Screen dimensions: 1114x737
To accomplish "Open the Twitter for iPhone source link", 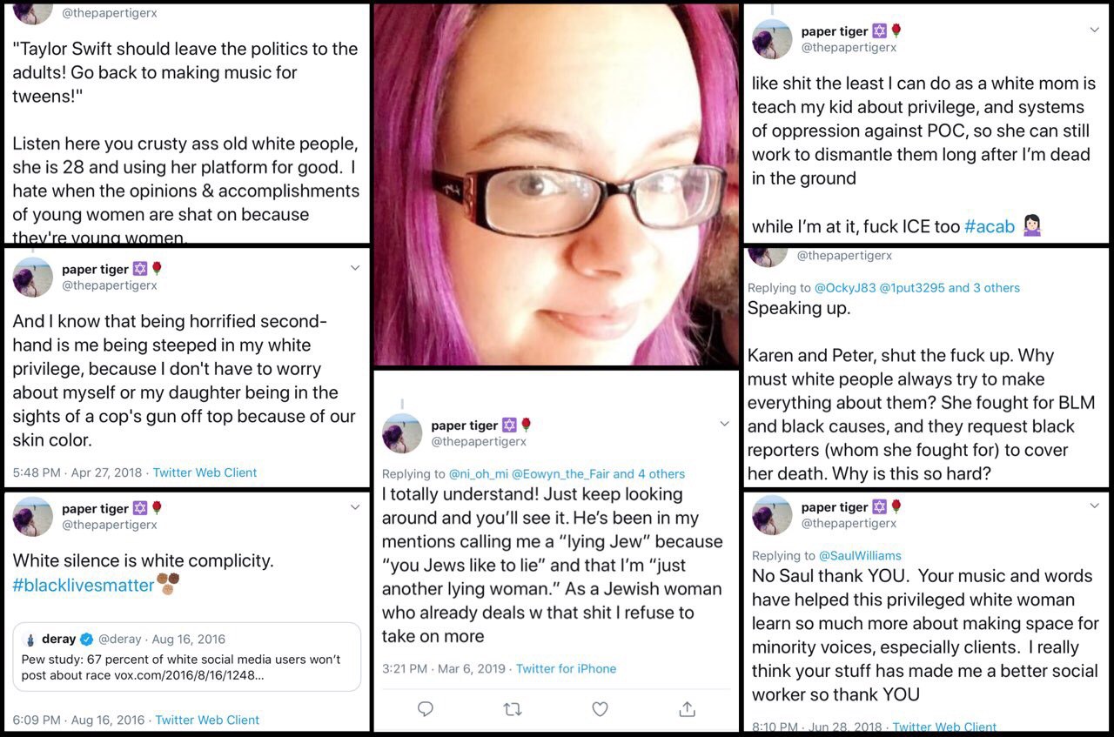I will (x=566, y=668).
